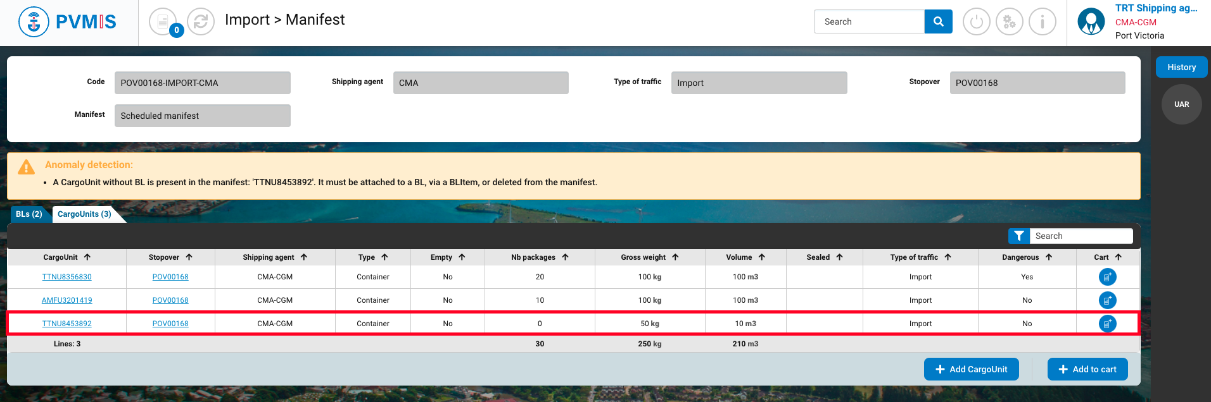
Task: Click the table Search filter field
Action: click(x=1080, y=236)
